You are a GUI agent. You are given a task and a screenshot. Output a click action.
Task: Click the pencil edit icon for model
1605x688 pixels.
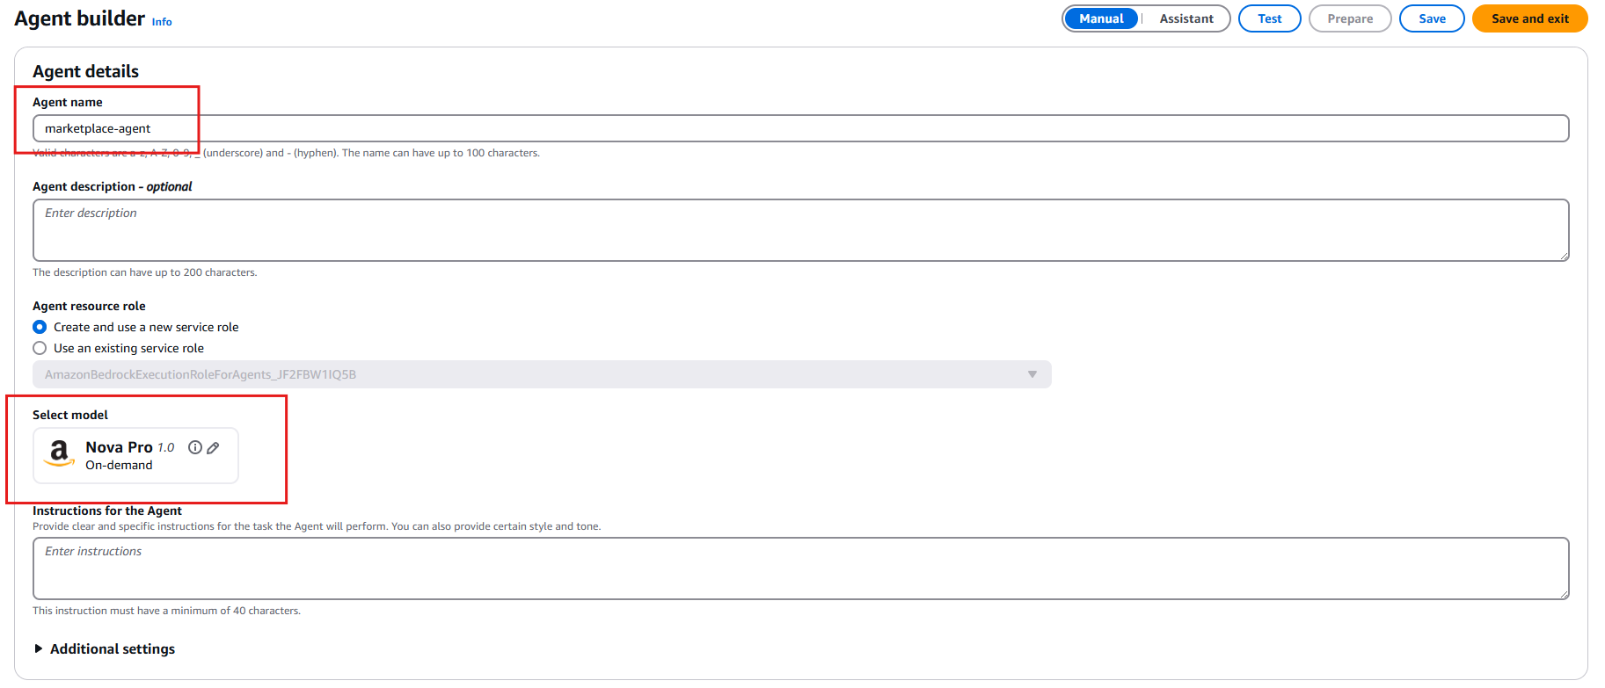213,447
